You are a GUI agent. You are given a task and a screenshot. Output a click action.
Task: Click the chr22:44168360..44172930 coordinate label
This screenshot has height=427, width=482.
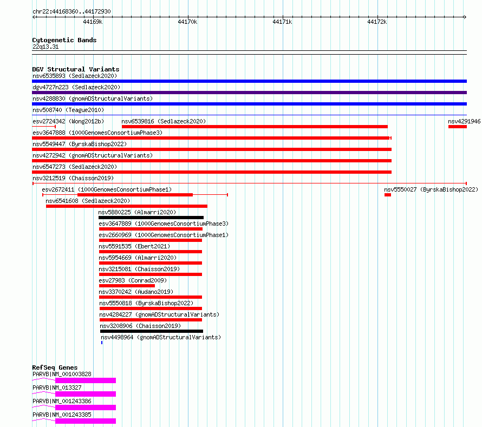pyautogui.click(x=71, y=11)
